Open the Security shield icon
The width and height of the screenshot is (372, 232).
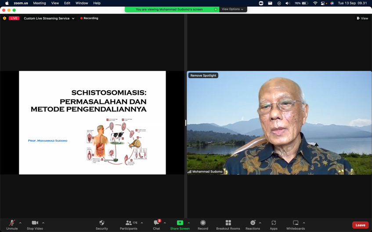tap(101, 223)
